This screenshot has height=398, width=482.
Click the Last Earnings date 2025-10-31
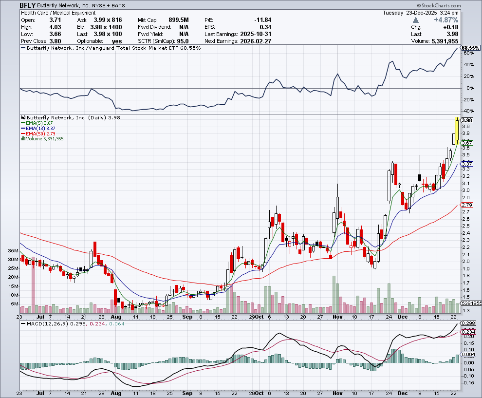(256, 34)
